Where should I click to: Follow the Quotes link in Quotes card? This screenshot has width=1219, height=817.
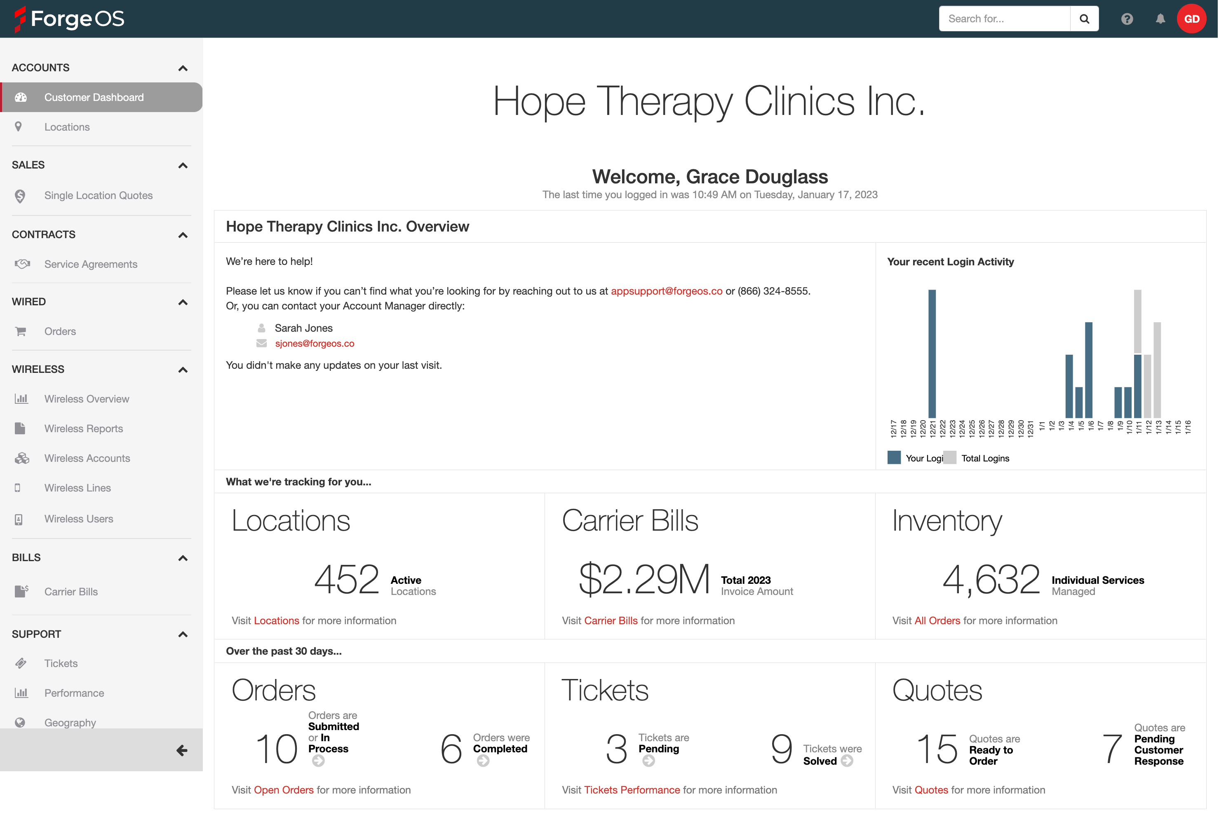point(931,790)
